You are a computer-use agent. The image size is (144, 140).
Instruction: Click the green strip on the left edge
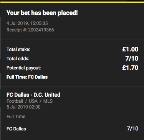[0, 98]
